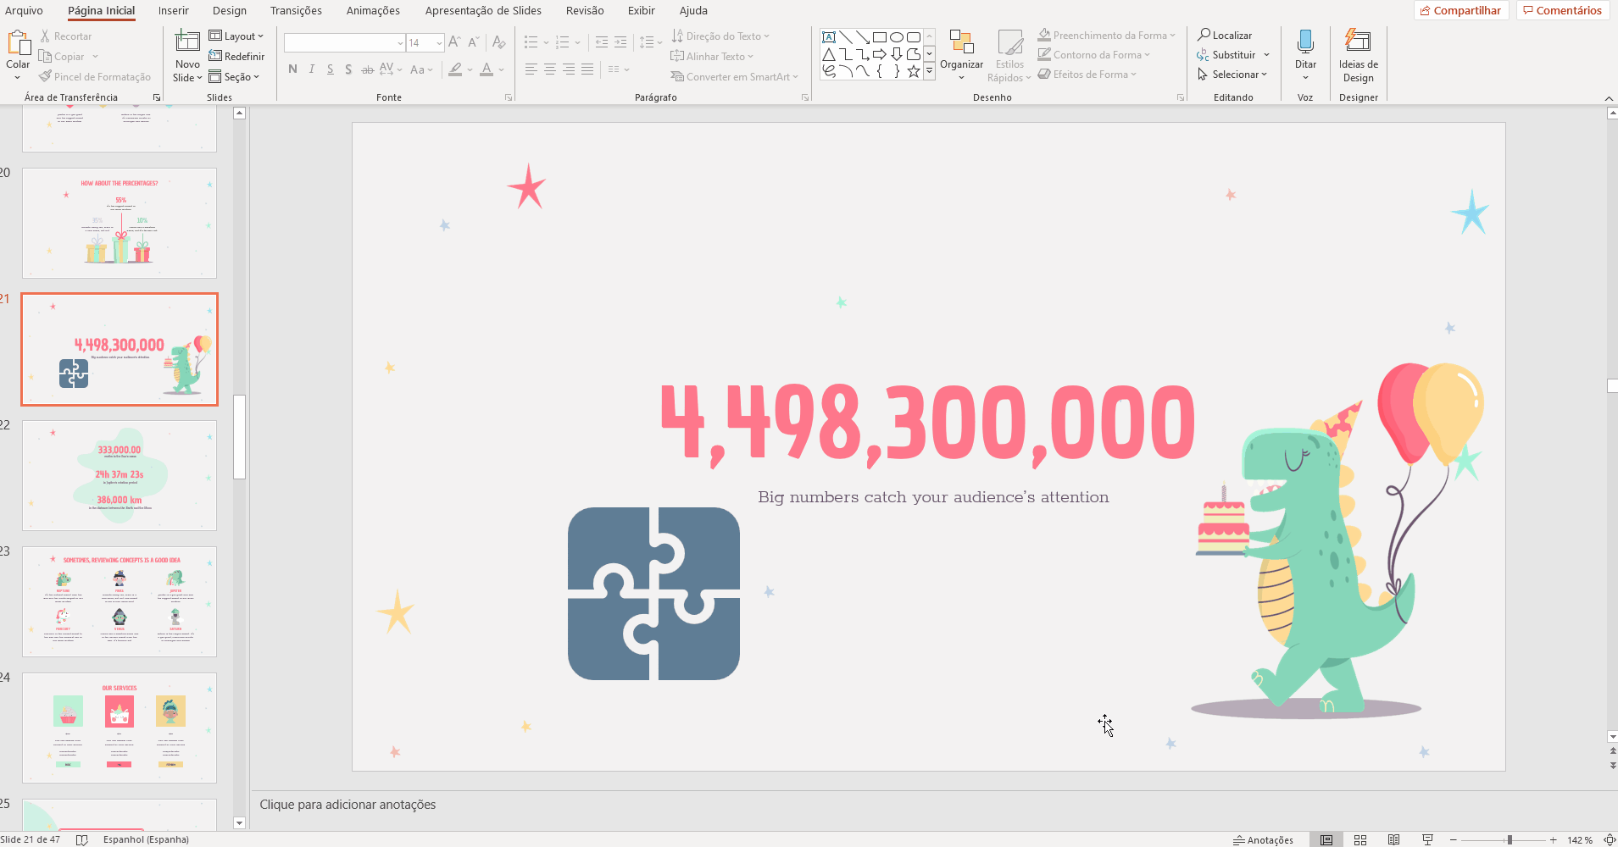This screenshot has width=1618, height=847.
Task: Open the Organizar arrange menu
Action: [961, 54]
